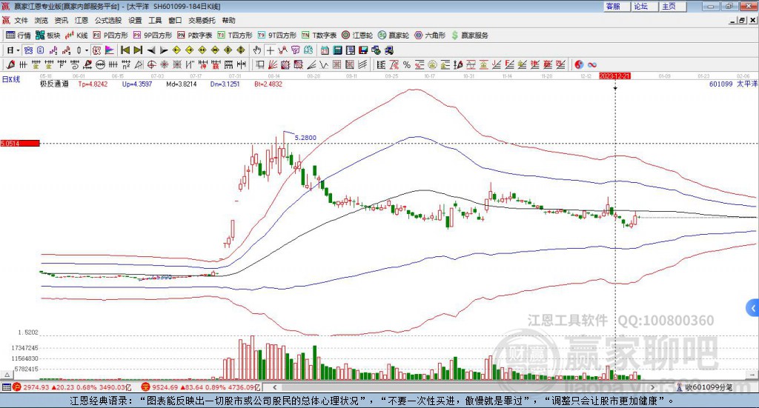Open the 行情 market quotes view
The image size is (759, 408).
coord(18,36)
